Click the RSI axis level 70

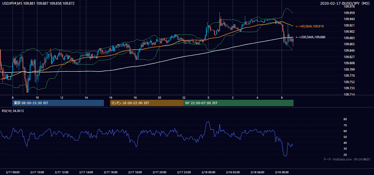(x=345, y=125)
